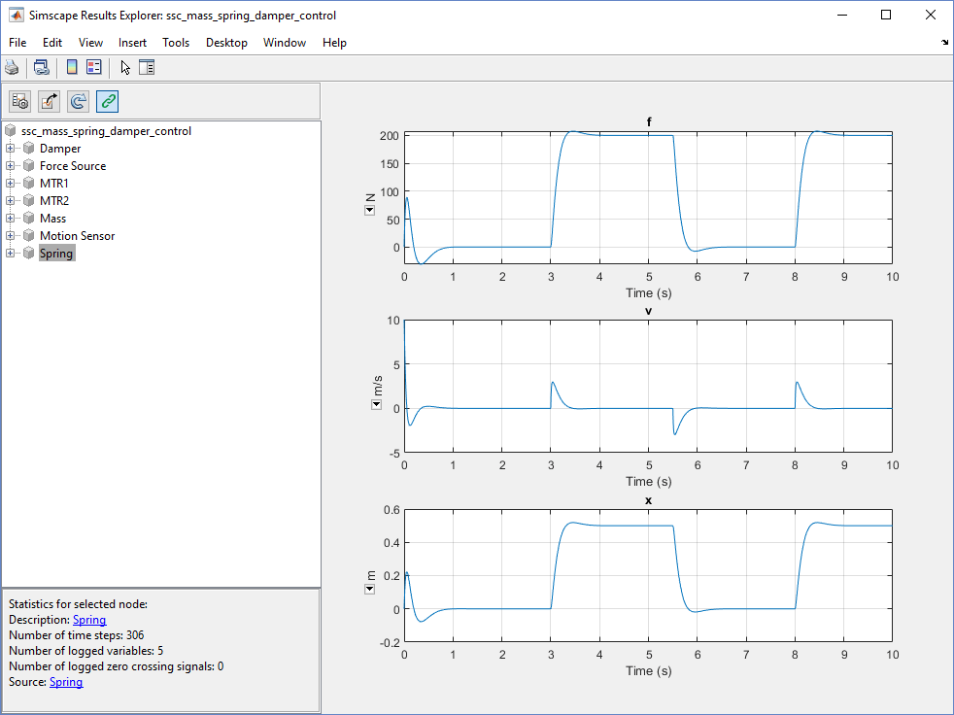Open unit dropdown for f plot (N)
Image resolution: width=954 pixels, height=715 pixels.
coord(369,211)
